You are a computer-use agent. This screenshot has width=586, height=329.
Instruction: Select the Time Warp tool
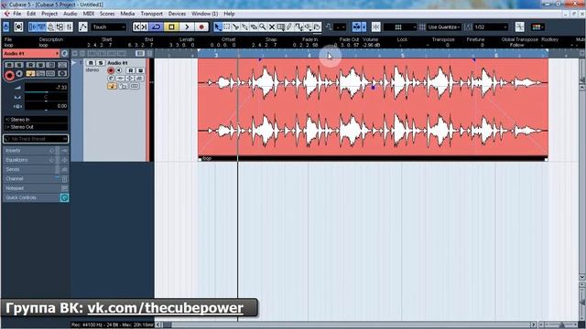click(x=281, y=27)
